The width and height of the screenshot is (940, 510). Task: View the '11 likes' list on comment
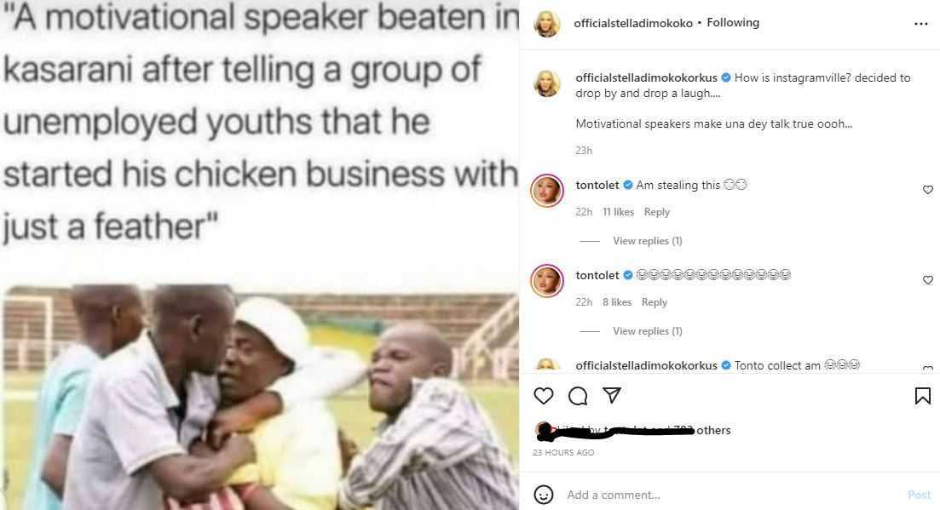pyautogui.click(x=618, y=212)
